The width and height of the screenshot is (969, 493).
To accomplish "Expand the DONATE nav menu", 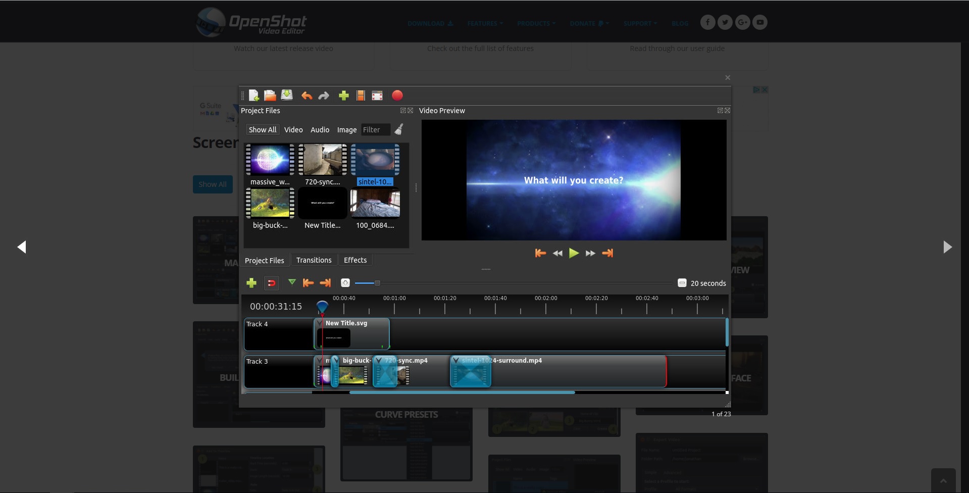I will click(589, 23).
